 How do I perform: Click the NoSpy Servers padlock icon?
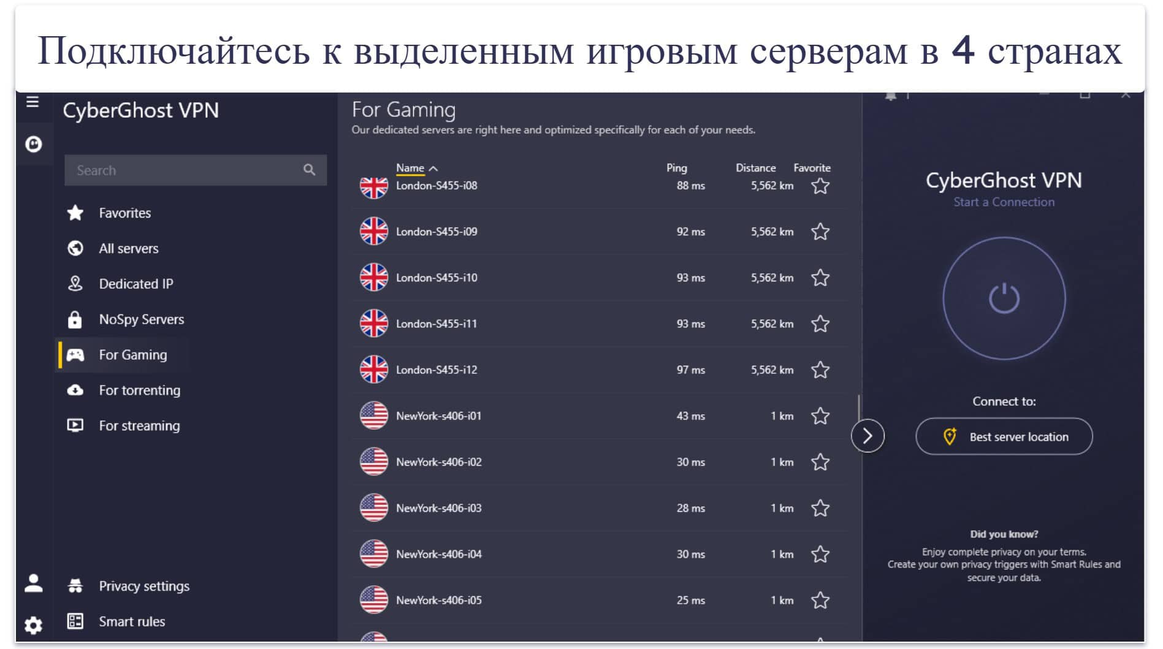[x=75, y=319]
